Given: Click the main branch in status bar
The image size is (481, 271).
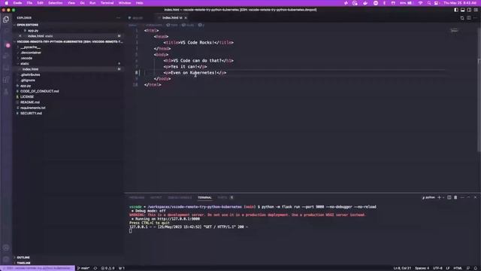Looking at the screenshot, I should click(x=83, y=268).
